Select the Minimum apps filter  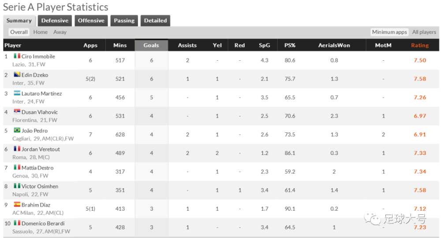tap(389, 32)
